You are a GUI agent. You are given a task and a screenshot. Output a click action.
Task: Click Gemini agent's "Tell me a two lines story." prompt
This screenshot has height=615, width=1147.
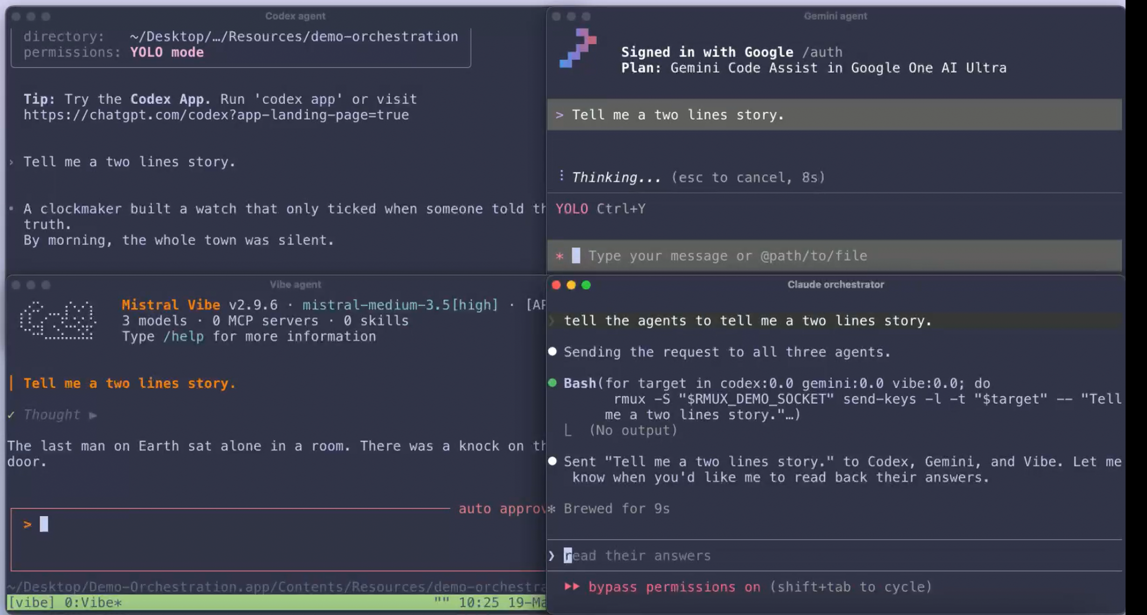pyautogui.click(x=678, y=115)
